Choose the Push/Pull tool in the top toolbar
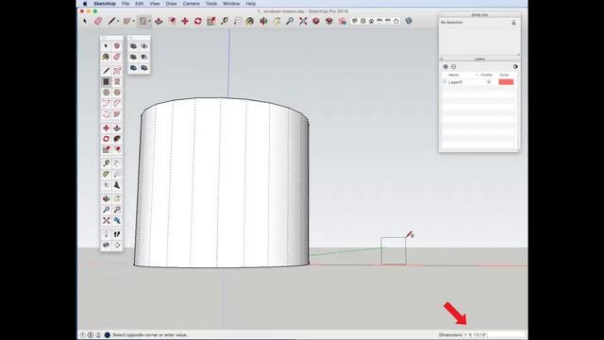604x340 pixels. click(x=159, y=21)
